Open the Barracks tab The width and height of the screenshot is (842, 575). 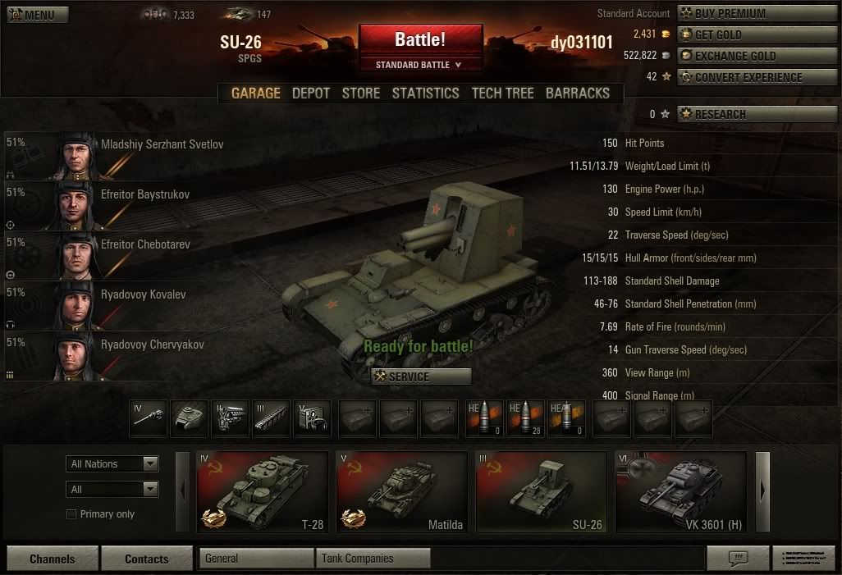tap(578, 94)
